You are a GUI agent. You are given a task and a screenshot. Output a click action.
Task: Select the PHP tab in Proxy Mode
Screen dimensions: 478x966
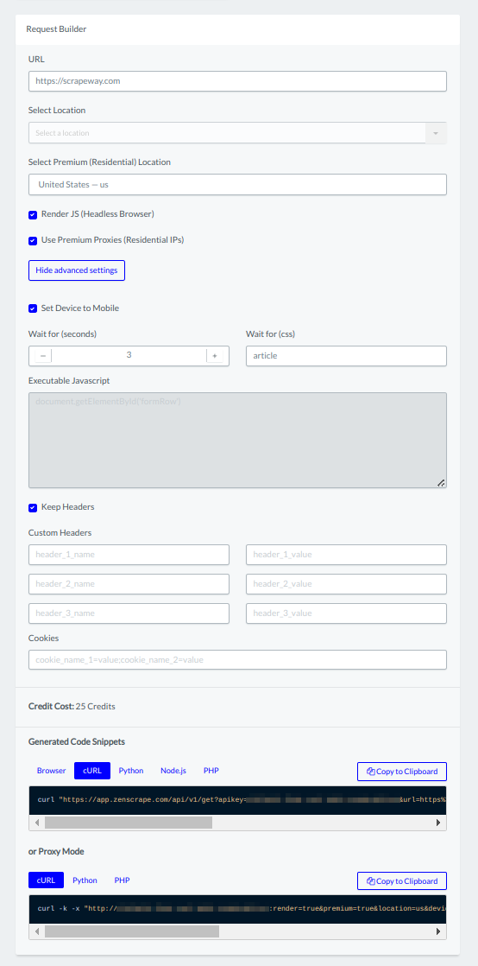click(122, 880)
